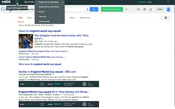Open Google notifications bell
Image resolution: width=175 pixels, height=109 pixels.
coord(151,9)
